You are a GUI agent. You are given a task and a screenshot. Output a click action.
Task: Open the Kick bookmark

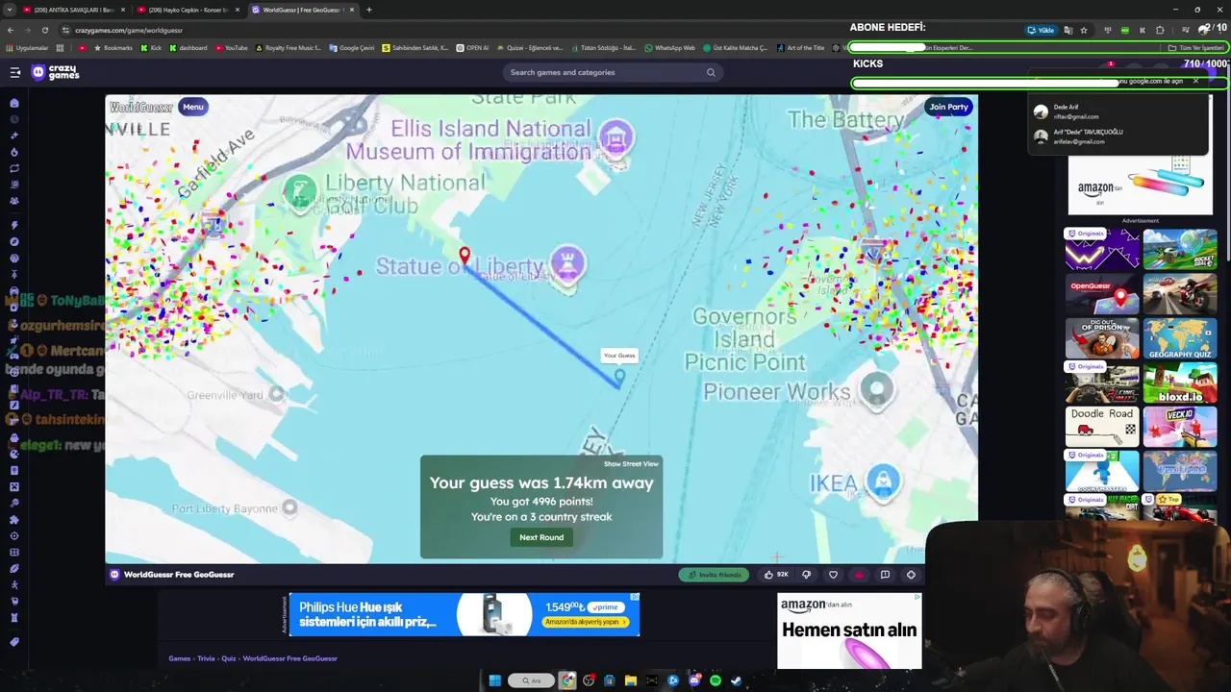151,47
